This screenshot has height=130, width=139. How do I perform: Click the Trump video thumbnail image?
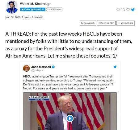[70, 111]
